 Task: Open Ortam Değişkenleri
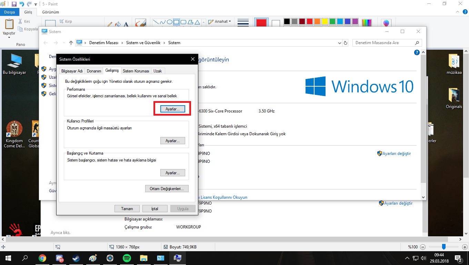(167, 189)
